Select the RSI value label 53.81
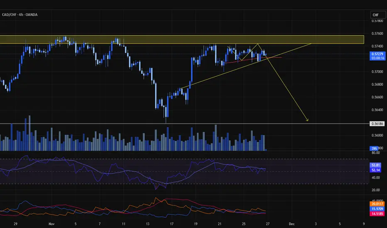The width and height of the screenshot is (387, 228). (x=376, y=165)
